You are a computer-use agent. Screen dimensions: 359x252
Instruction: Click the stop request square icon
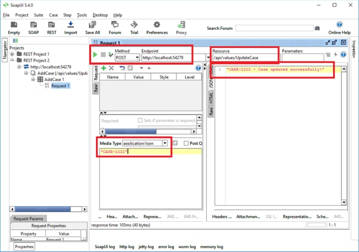click(x=103, y=55)
